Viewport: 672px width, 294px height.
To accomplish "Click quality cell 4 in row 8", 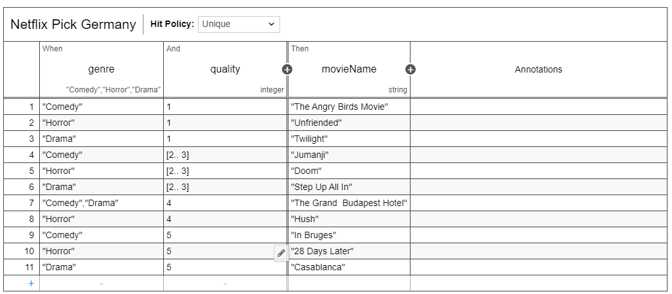I will pyautogui.click(x=225, y=219).
